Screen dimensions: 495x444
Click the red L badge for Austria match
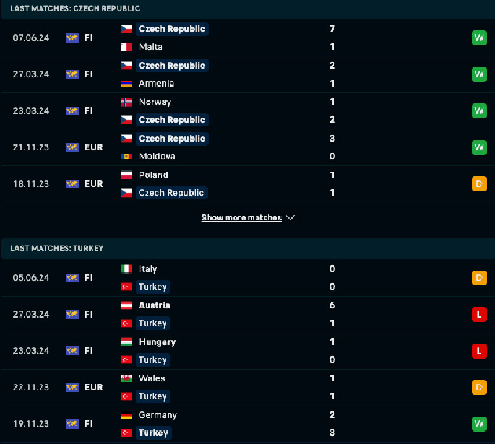tap(479, 315)
